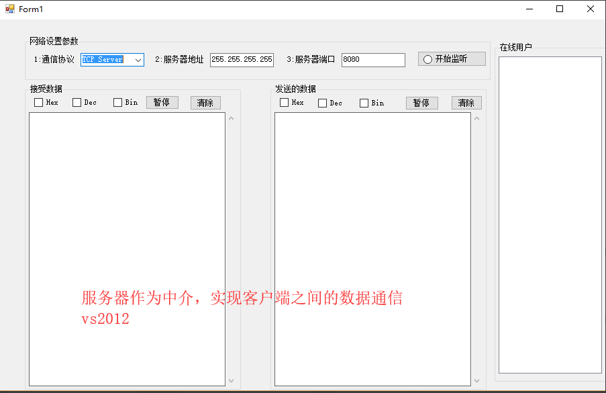Screen dimensions: 606x393
Task: Tick Dec checkbox in 发送的数据
Action: click(322, 103)
